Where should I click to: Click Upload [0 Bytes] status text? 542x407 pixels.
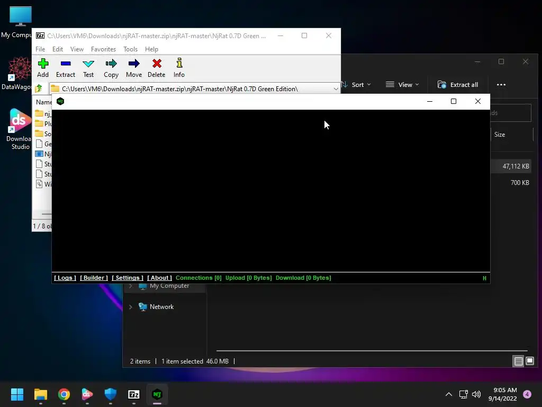click(x=249, y=278)
